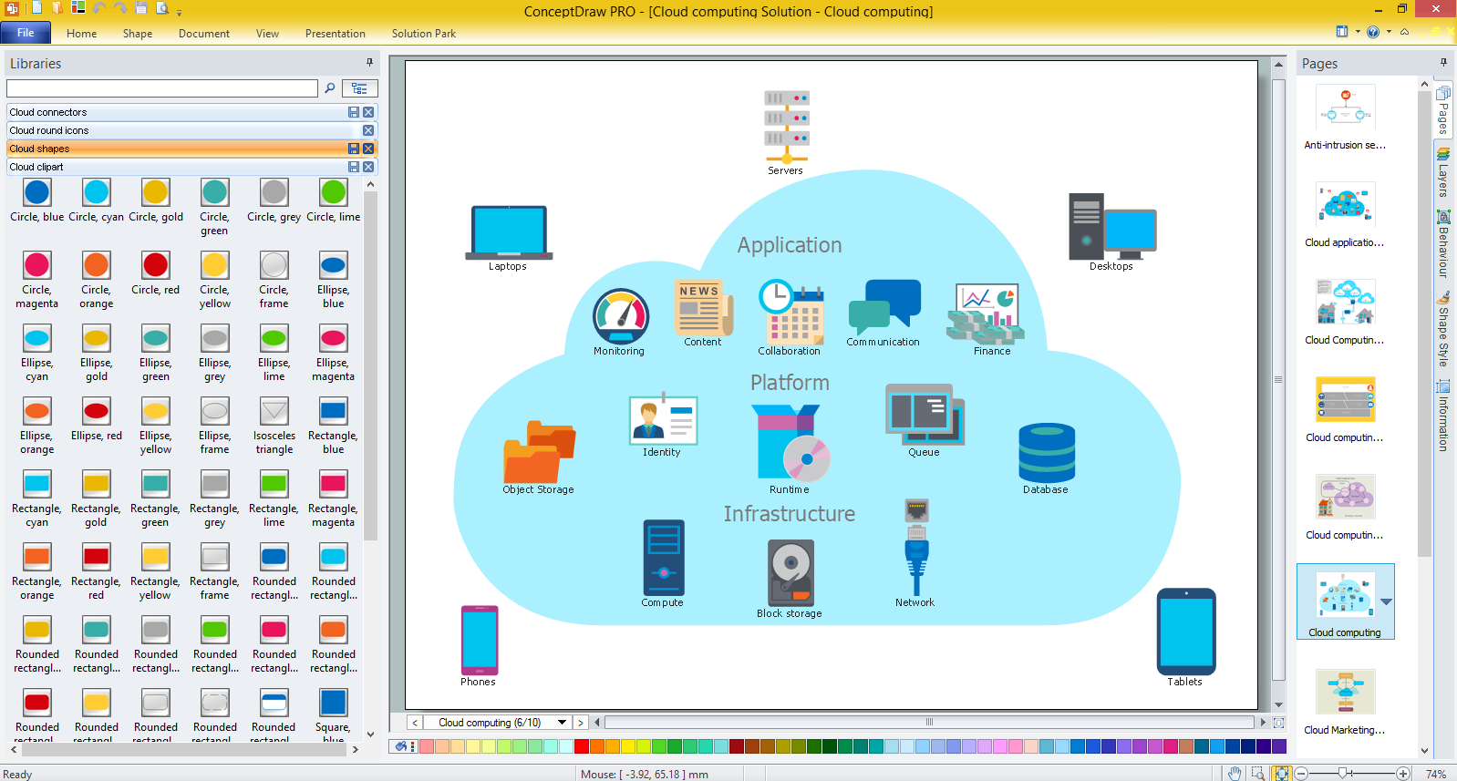Pin the Pages panel
Viewport: 1457px width, 781px height.
[x=1443, y=63]
